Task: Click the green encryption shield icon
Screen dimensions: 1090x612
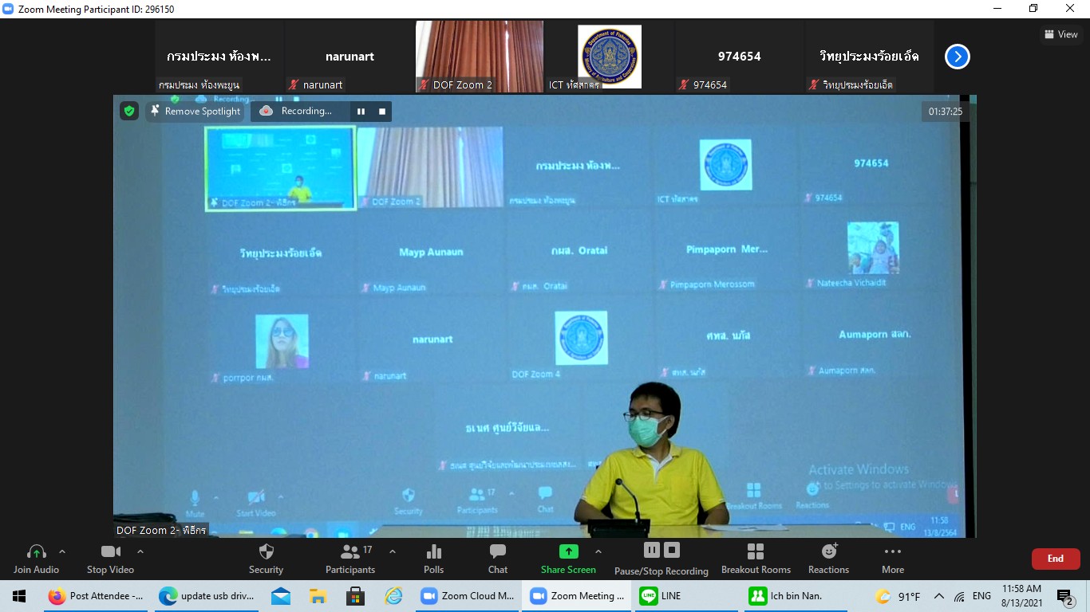Action: coord(129,112)
